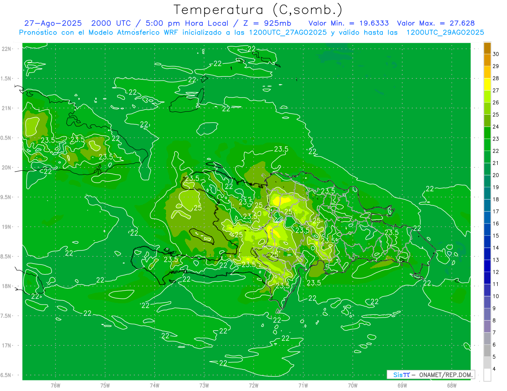Viewport: 507px width, 391px height.
Task: Click the color bar label "20"
Action: coord(496,175)
